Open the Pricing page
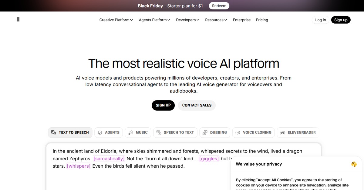The height and width of the screenshot is (190, 364). click(x=262, y=20)
